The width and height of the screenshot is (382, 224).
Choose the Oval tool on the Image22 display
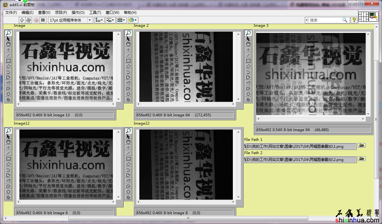click(x=129, y=192)
